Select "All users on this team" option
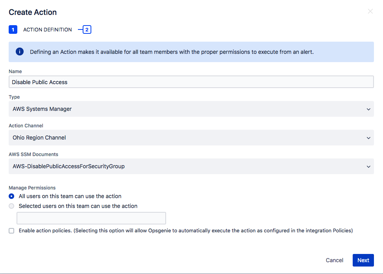Viewport: 383px width, 274px height. pos(11,196)
